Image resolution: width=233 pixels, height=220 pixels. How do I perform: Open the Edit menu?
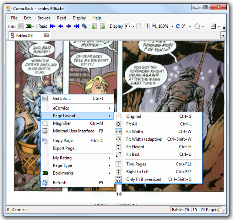point(27,18)
